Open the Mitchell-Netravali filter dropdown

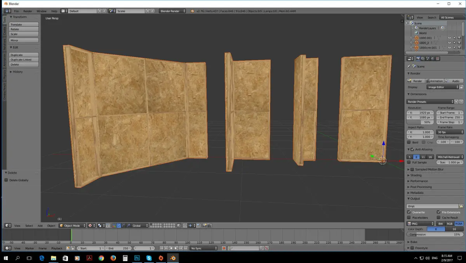tap(450, 157)
